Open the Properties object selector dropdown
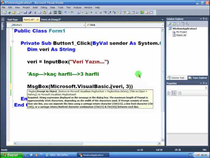Image resolution: width=210 pixels, height=158 pixels. pos(206,88)
